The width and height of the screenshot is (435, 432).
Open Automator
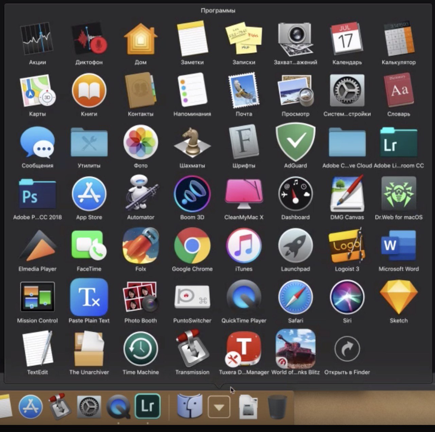[141, 194]
